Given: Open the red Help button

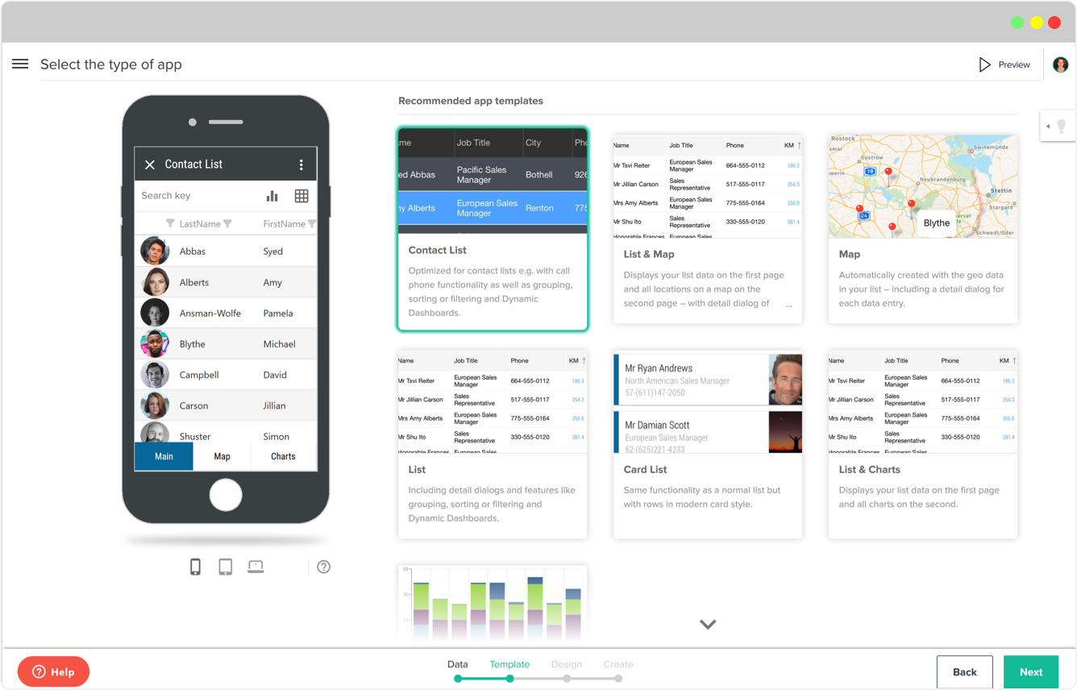Looking at the screenshot, I should (x=54, y=671).
